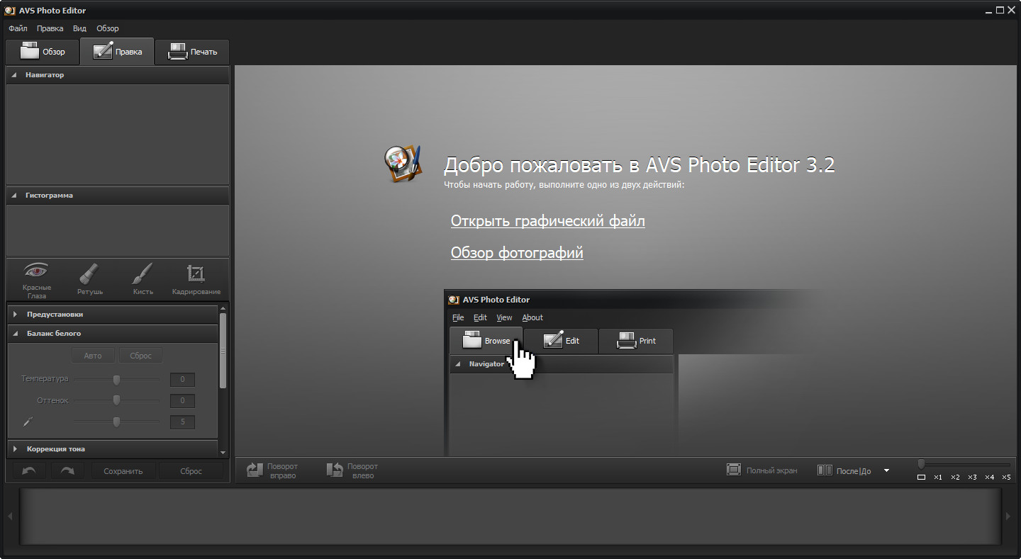The image size is (1021, 559).
Task: Rotate image right (Поворот вправо)
Action: (272, 470)
